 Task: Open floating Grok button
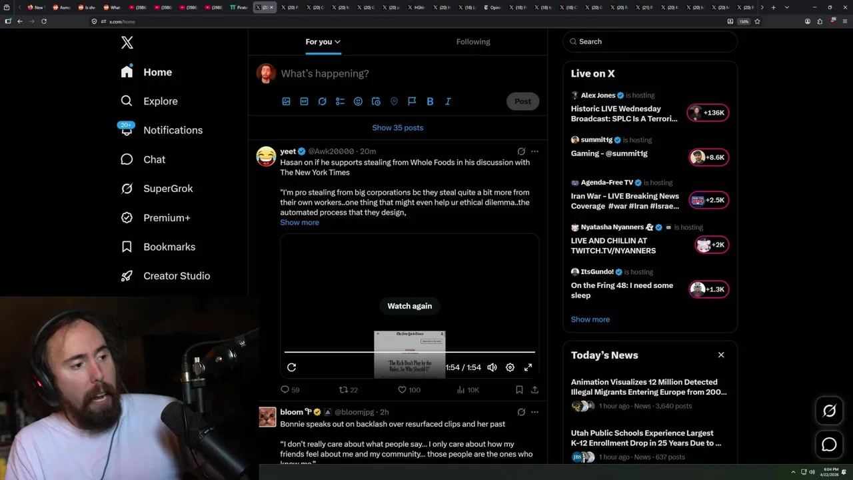click(829, 411)
